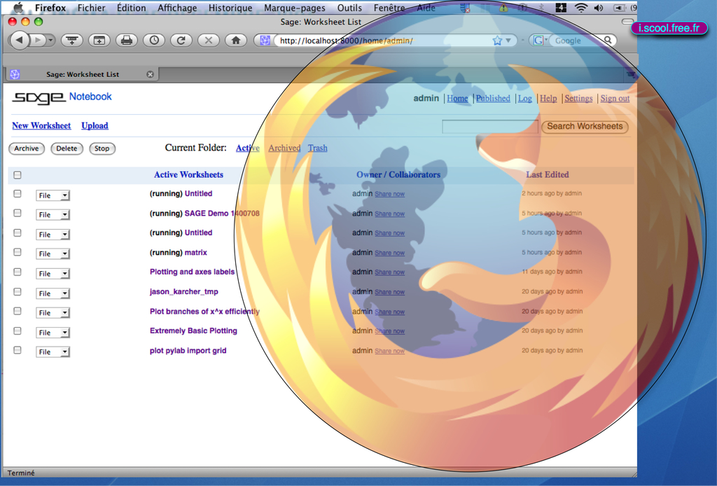Tick the checkbox for jason_karcher_tmp

18,292
